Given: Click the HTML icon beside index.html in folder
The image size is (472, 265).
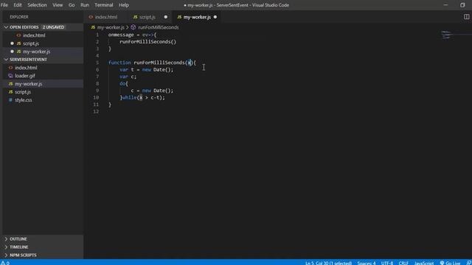Looking at the screenshot, I should (10, 68).
